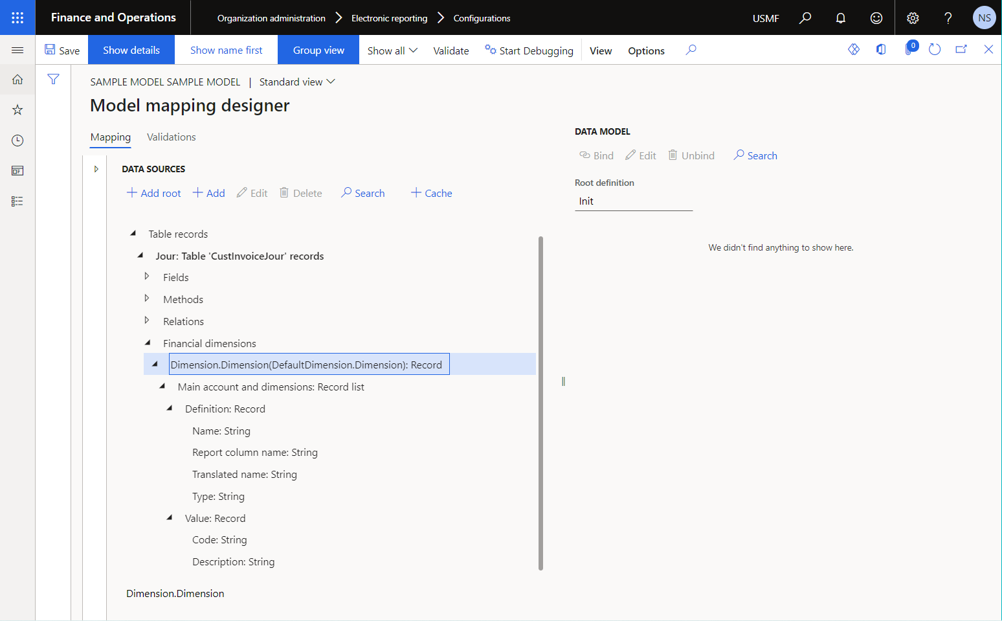The height and width of the screenshot is (621, 1002).
Task: Open Standard view dropdown
Action: (x=297, y=82)
